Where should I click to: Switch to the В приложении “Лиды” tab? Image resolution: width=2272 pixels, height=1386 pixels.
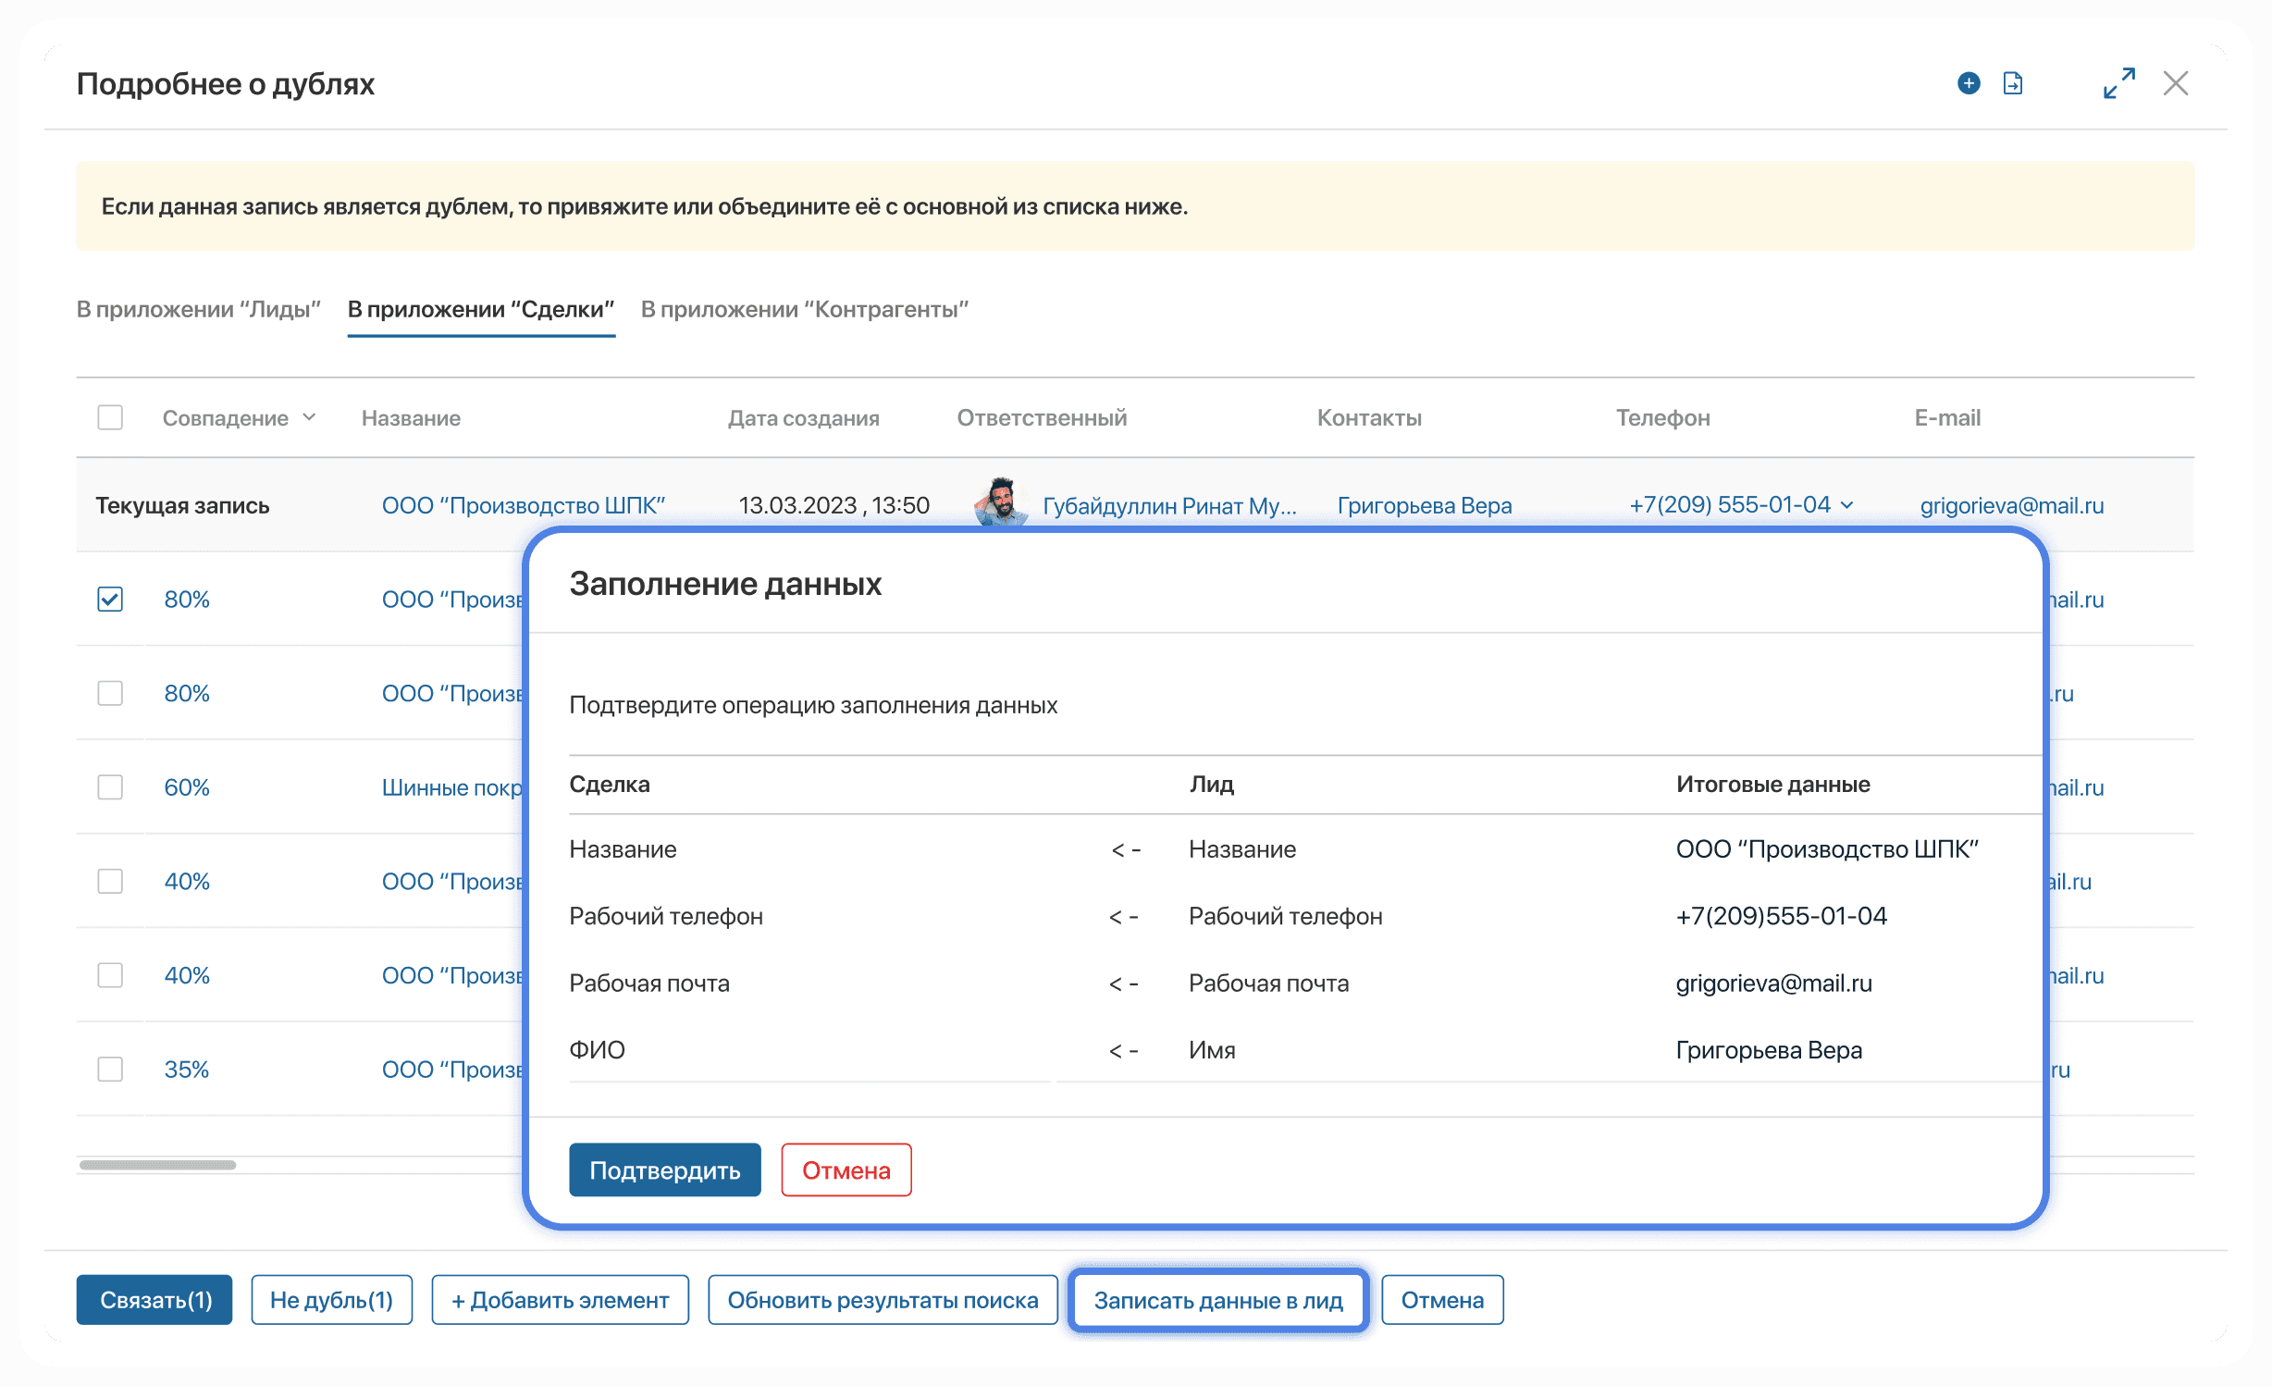pyautogui.click(x=198, y=310)
